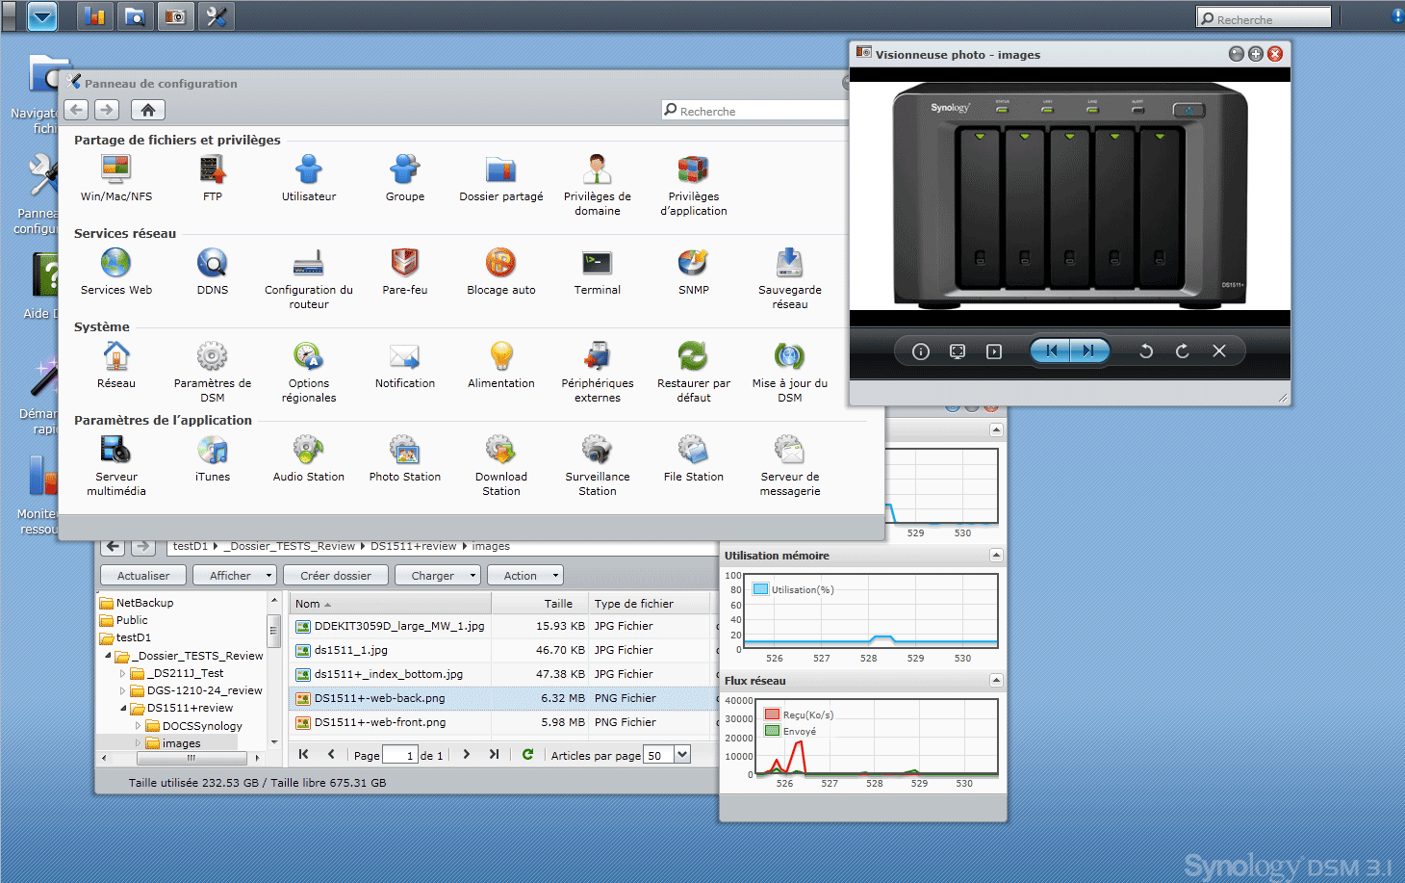This screenshot has height=883, width=1405.
Task: Open Audio Station settings
Action: pos(308,450)
